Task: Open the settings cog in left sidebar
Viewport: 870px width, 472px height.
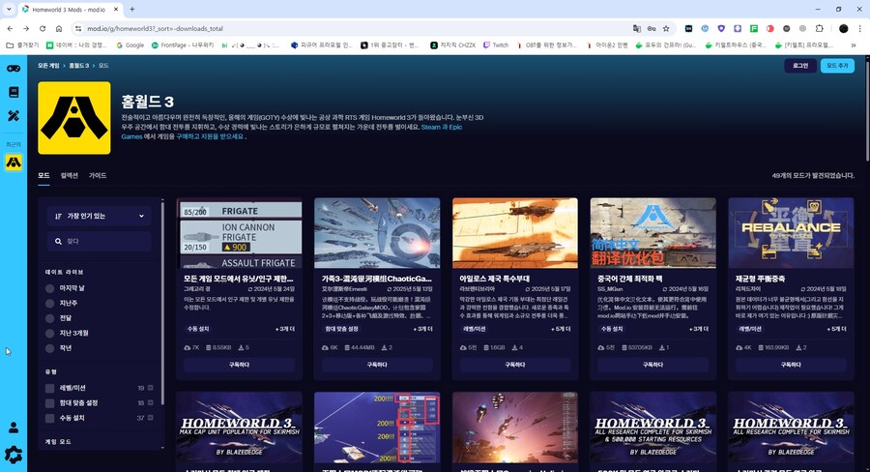Action: [14, 455]
